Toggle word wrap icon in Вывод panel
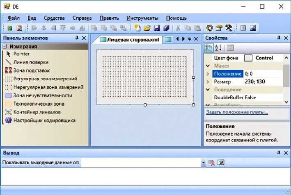Image resolution: width=291 pixels, height=195 pixels. coord(221,163)
